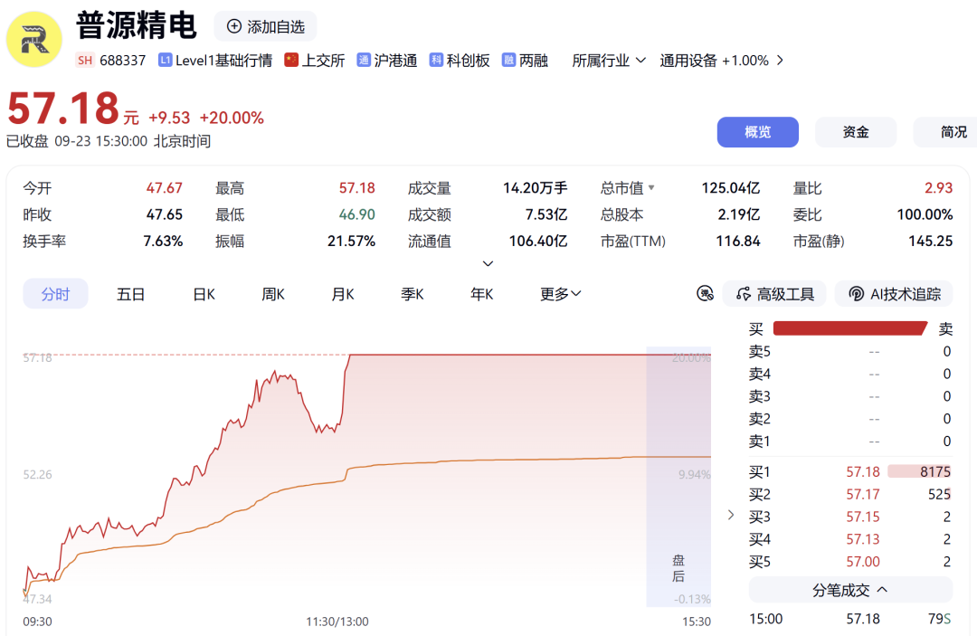Click the 卖1 row label
This screenshot has width=977, height=636.
coord(760,441)
